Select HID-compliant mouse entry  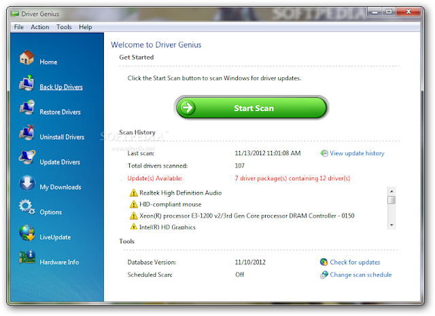coord(171,205)
